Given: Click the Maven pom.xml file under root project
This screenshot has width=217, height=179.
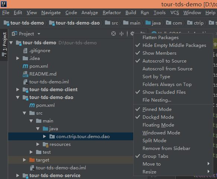Looking at the screenshot, I should [35, 66].
